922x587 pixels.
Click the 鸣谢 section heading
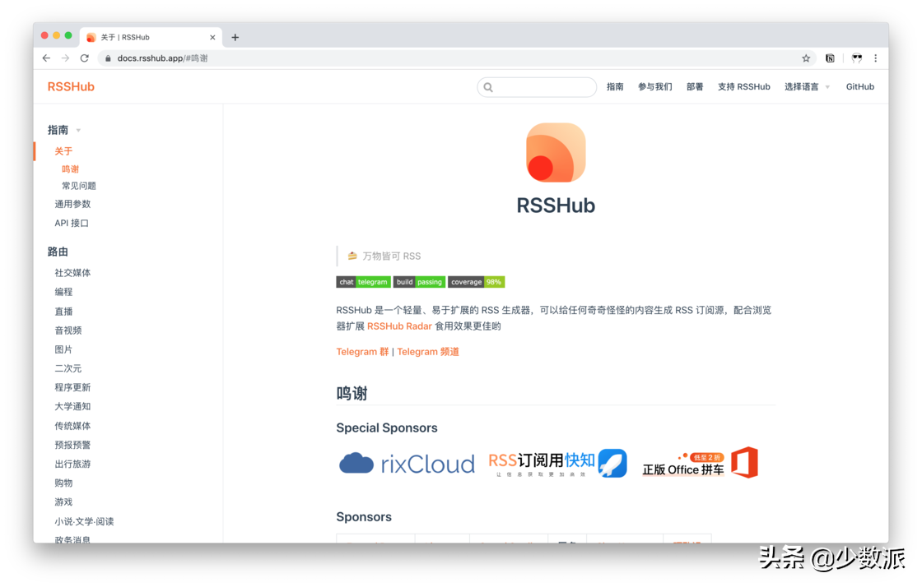coord(352,393)
